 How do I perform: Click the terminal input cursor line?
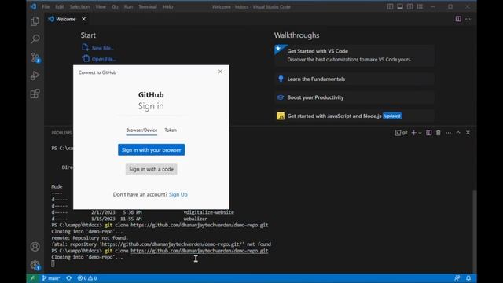tap(53, 264)
